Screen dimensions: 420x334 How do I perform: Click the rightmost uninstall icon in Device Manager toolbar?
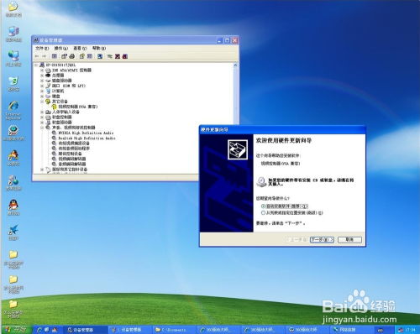coord(125,56)
